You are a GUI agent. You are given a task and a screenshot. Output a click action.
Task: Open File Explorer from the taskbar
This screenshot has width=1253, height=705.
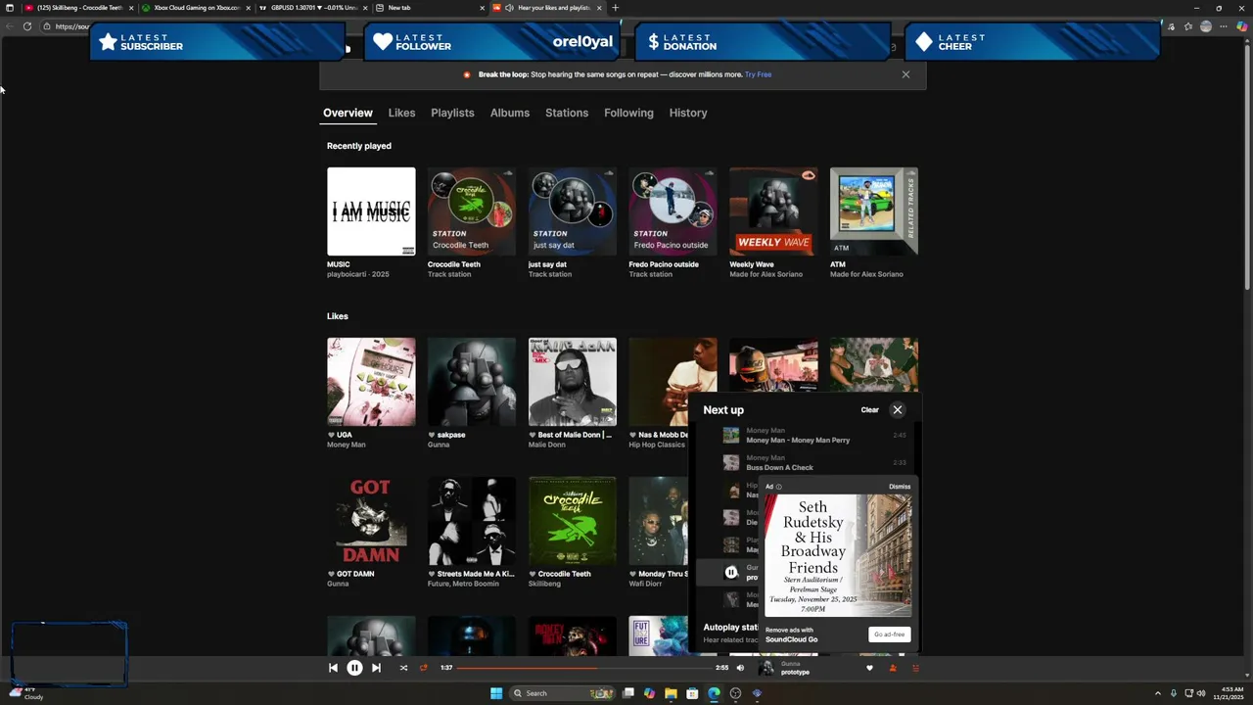[x=671, y=693]
